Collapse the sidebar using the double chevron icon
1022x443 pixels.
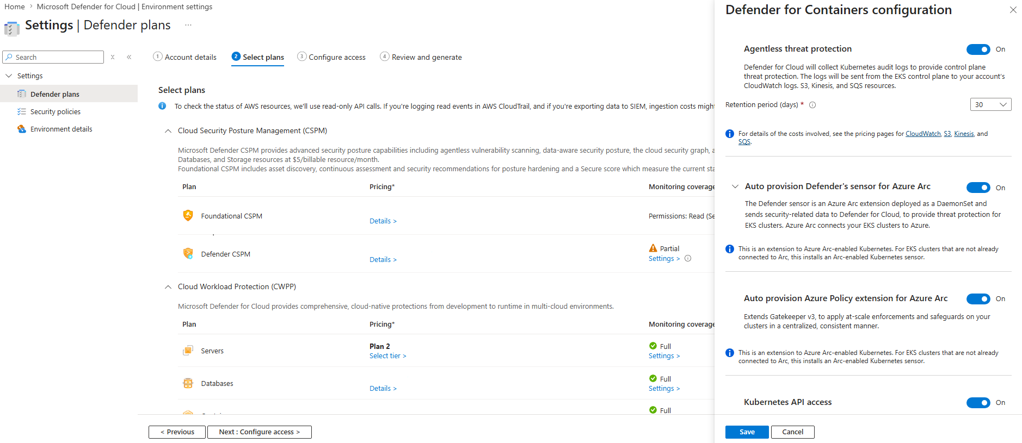click(129, 57)
